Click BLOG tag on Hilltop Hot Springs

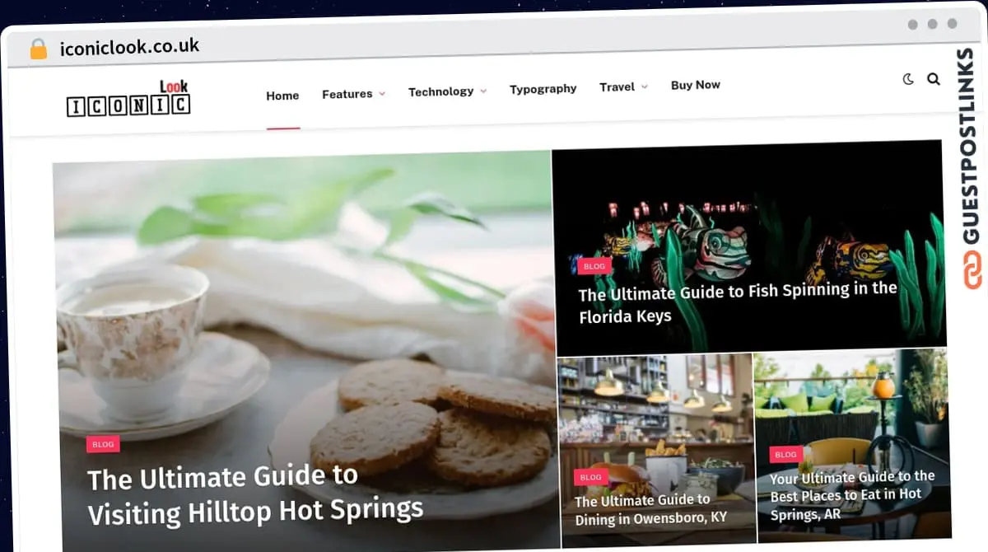coord(103,444)
